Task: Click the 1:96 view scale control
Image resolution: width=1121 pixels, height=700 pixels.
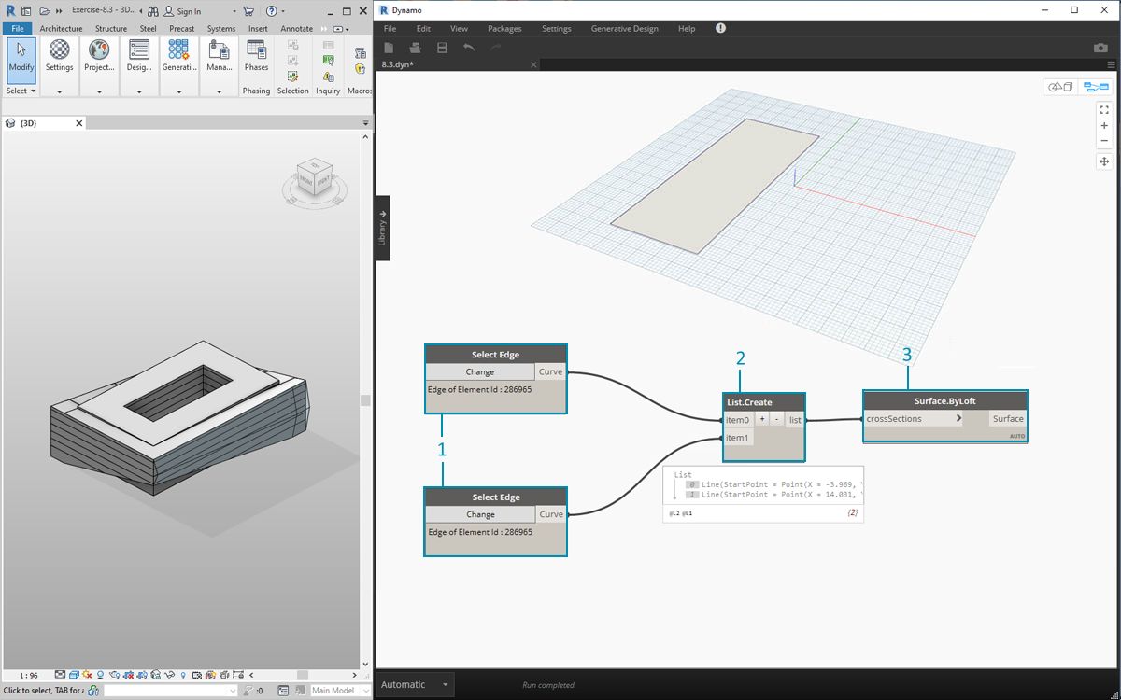Action: (28, 675)
